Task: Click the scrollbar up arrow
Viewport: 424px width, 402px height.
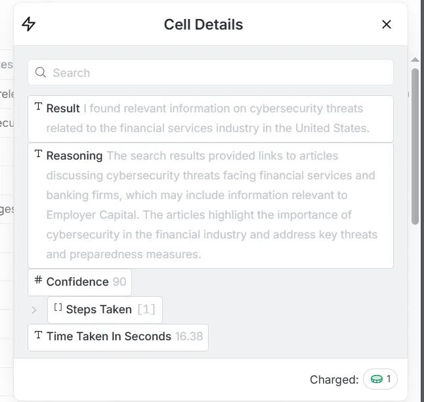Action: [415, 60]
